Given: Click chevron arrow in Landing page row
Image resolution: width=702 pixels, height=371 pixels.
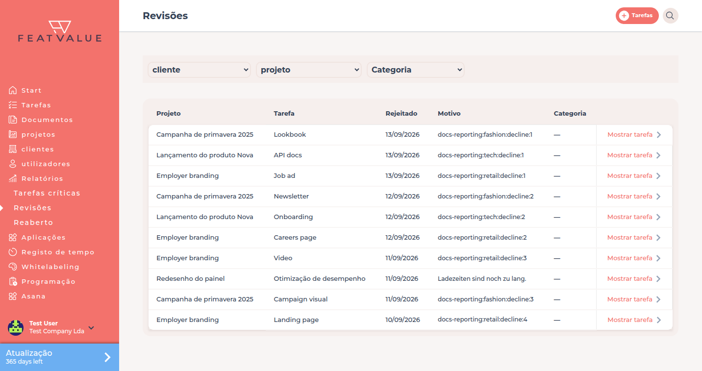Looking at the screenshot, I should 659,320.
